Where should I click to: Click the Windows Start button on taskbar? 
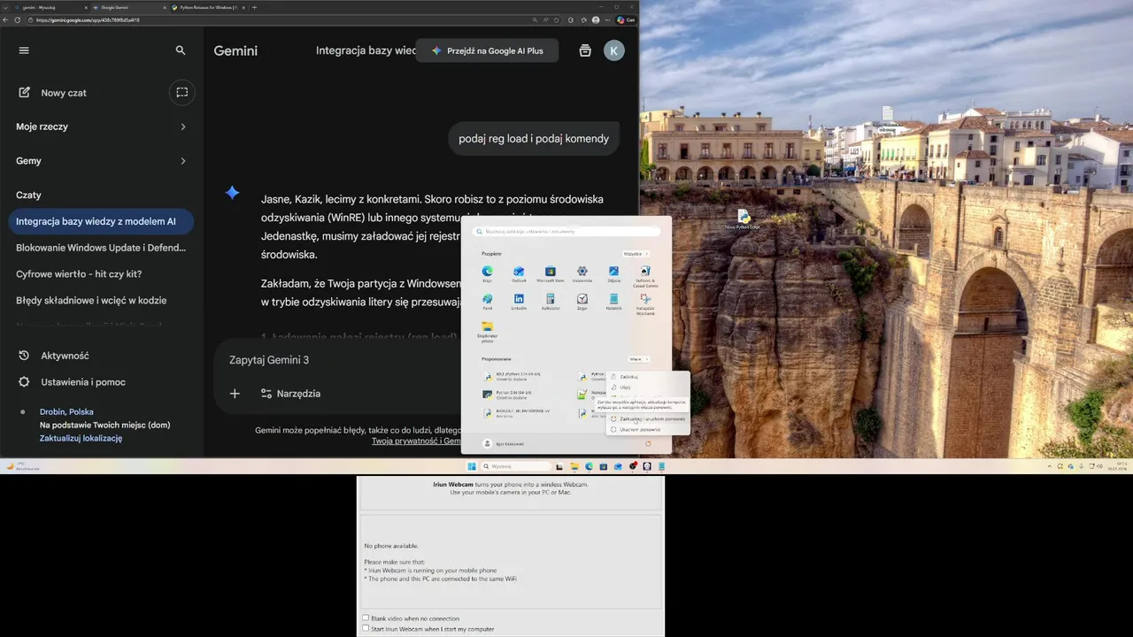(x=472, y=466)
